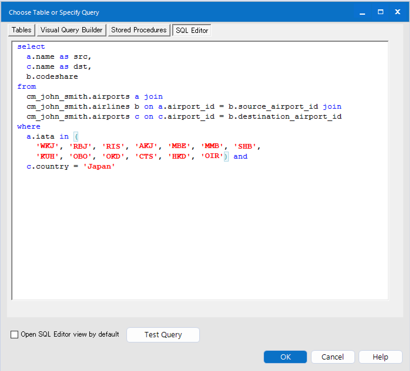Click the 'WKJ' airport code

[x=46, y=146]
